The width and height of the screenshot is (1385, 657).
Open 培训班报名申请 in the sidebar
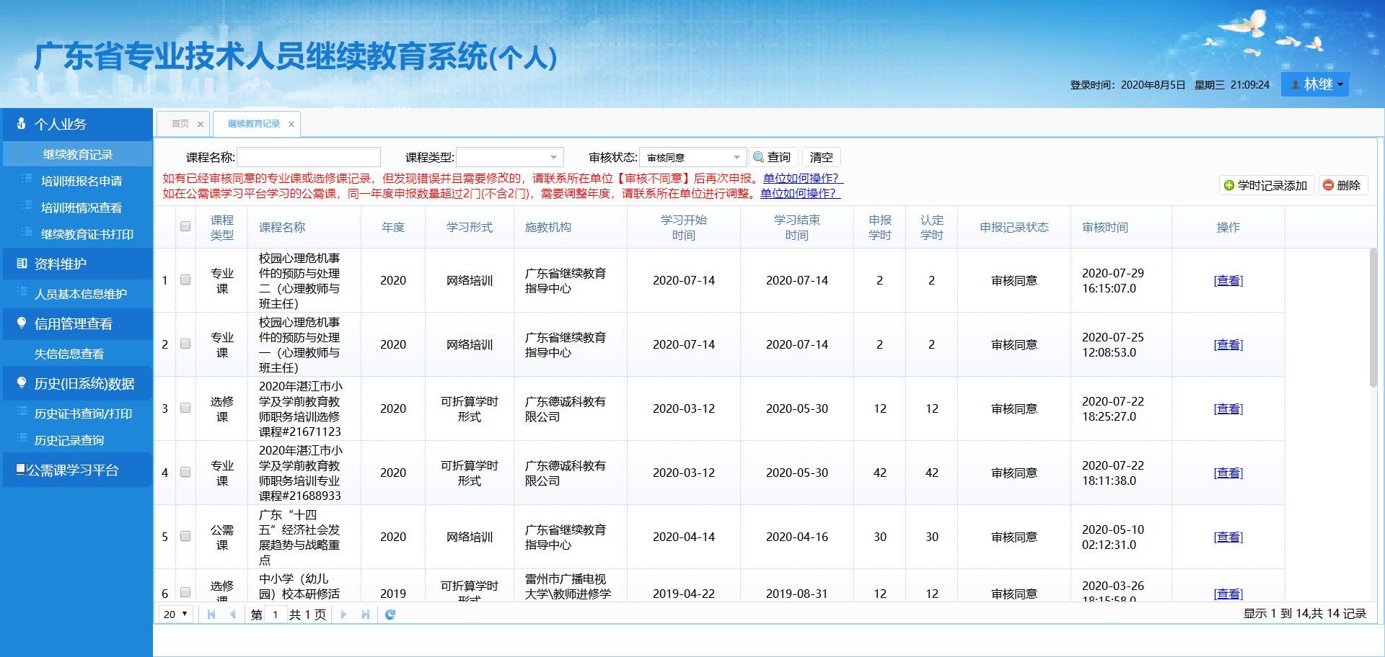tap(82, 181)
